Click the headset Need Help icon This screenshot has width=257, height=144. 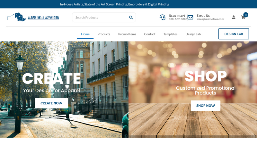[163, 17]
